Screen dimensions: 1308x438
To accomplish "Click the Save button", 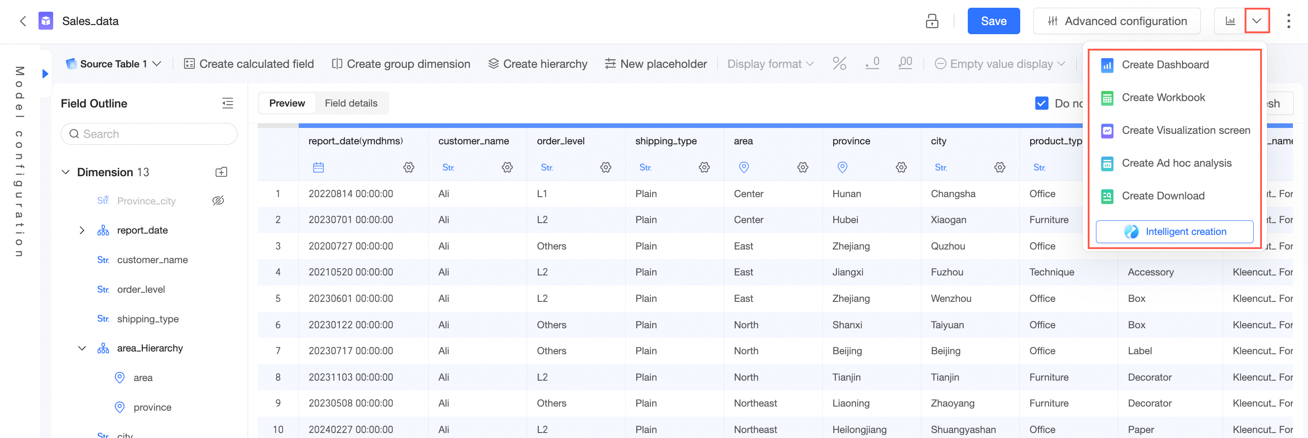I will click(x=993, y=21).
